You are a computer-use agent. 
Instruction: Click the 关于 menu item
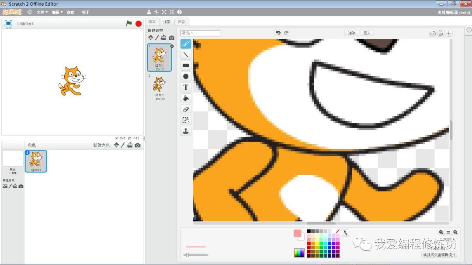(x=86, y=12)
